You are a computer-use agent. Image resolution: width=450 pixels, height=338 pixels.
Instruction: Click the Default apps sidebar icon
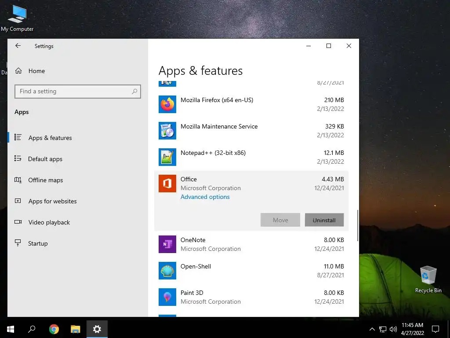[x=18, y=158]
